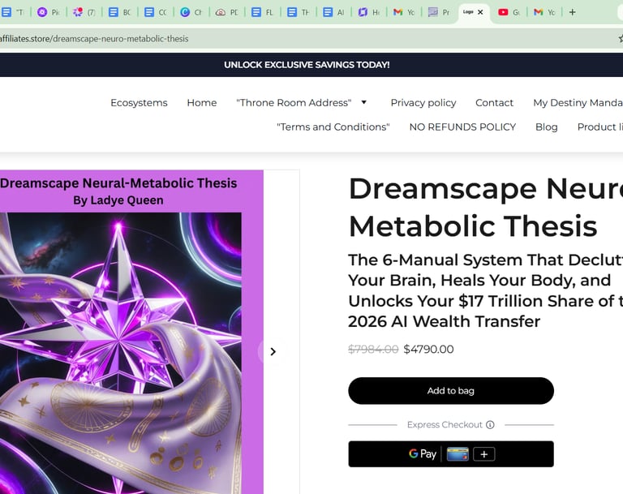Screen dimensions: 623x494
Task: Click the Dreamscape product cover image
Action: pos(131,333)
